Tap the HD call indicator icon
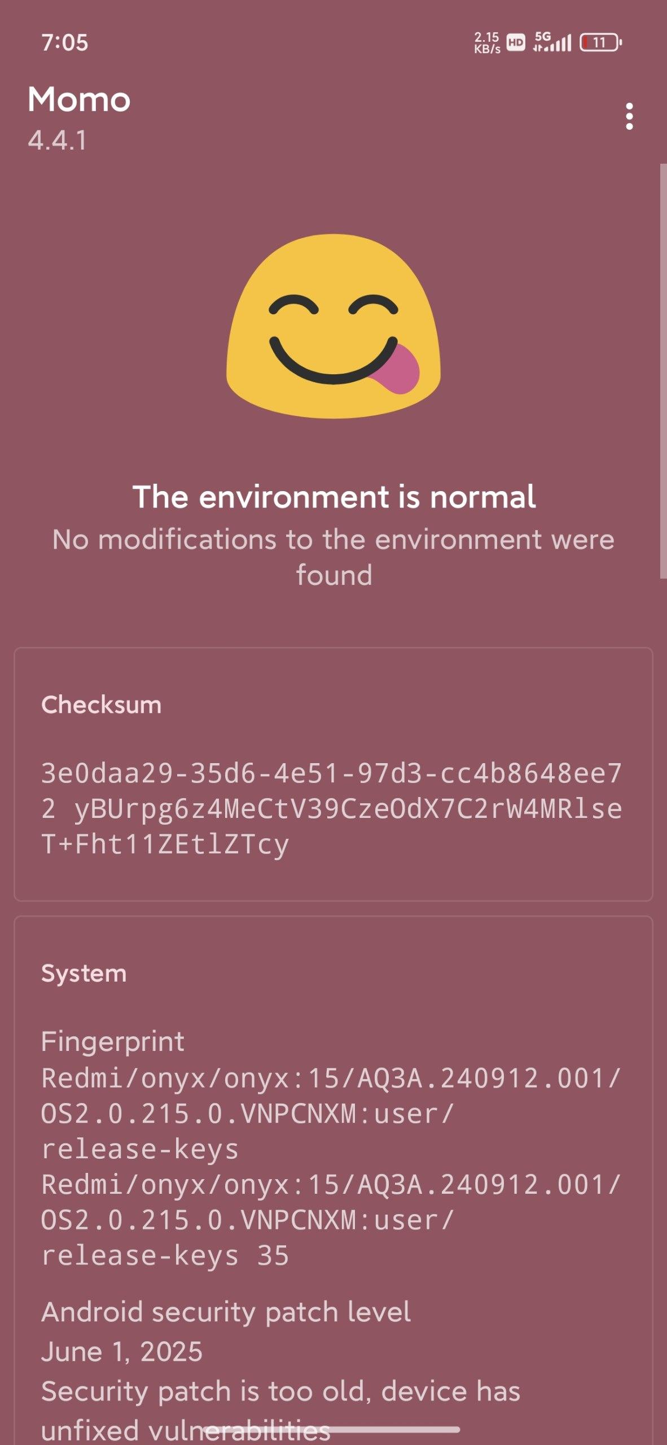The image size is (667, 1445). pos(516,42)
